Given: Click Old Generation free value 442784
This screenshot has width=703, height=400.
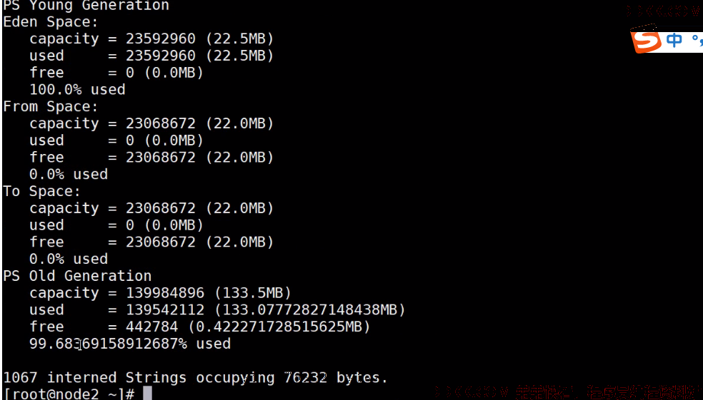Looking at the screenshot, I should [x=152, y=327].
